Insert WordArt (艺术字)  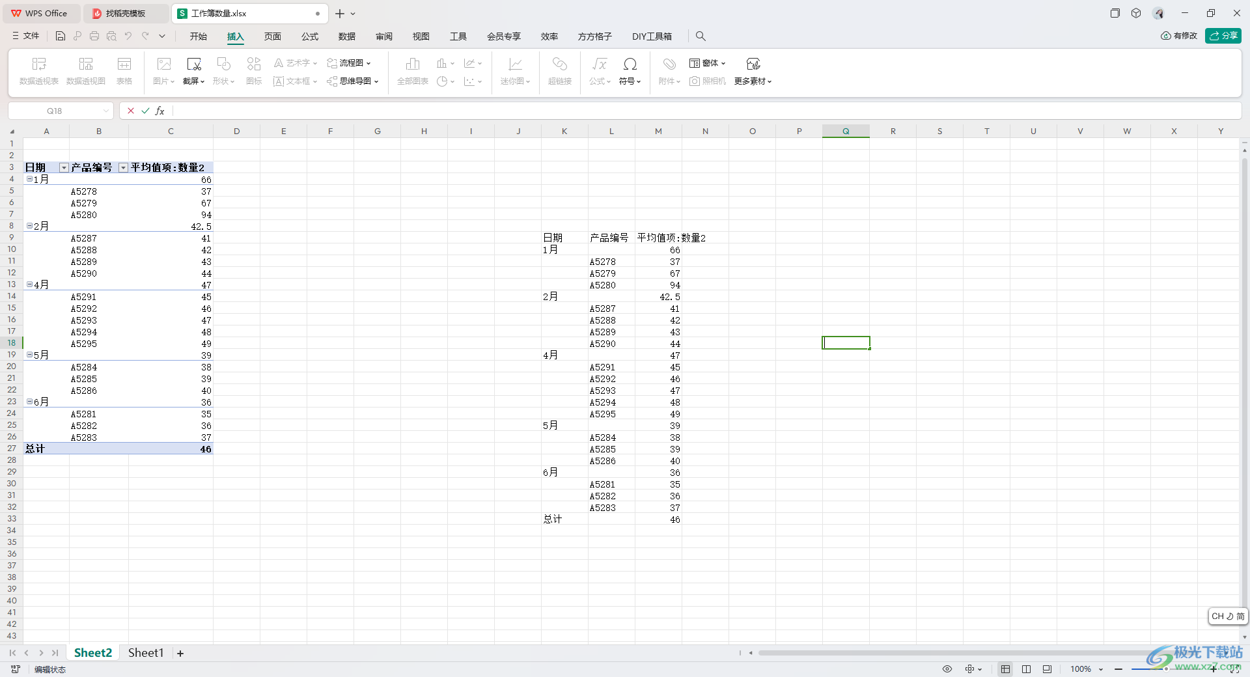coord(296,63)
